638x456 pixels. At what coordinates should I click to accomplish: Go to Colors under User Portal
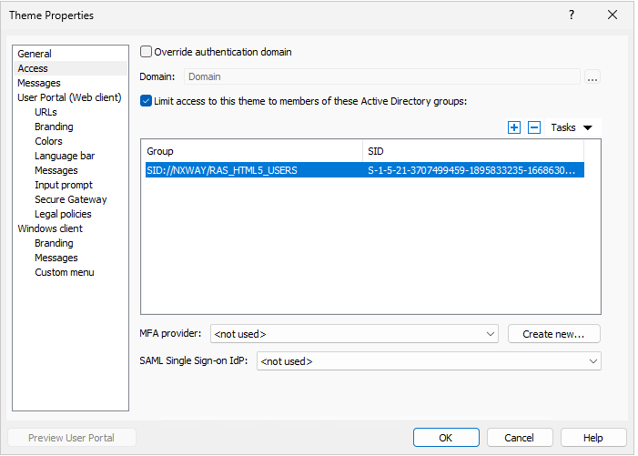(x=48, y=141)
